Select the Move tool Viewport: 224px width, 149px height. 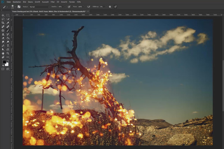(3, 15)
